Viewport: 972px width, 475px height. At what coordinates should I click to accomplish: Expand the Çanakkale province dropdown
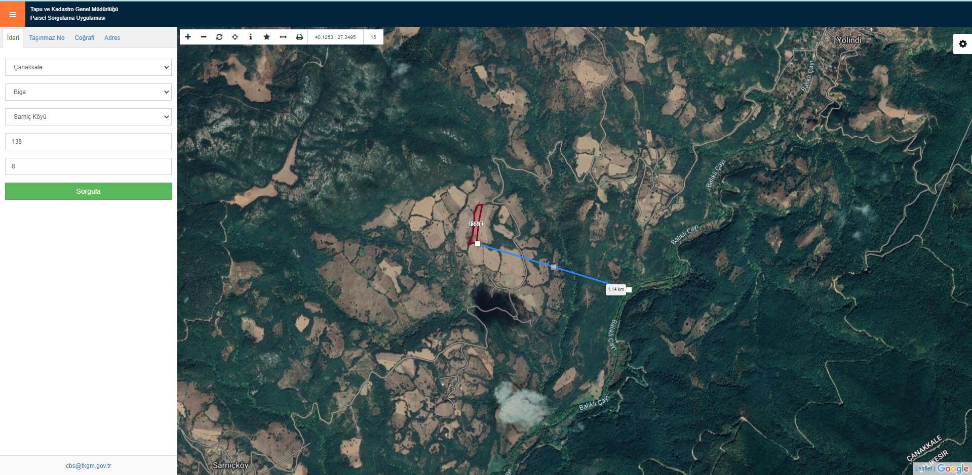point(88,67)
